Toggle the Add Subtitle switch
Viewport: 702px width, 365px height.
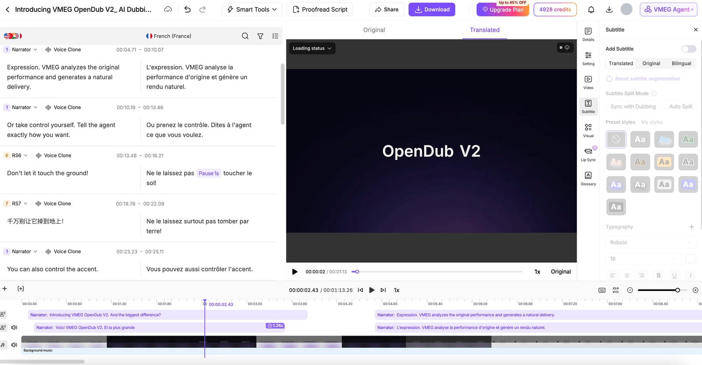pyautogui.click(x=689, y=49)
